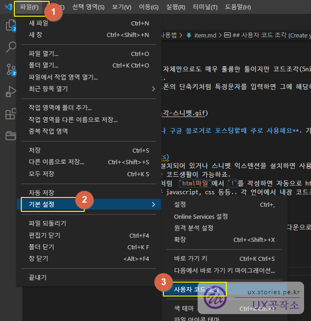Screen dimensions: 311x321
Task: Open the 보기(V) menu
Action: pyautogui.click(x=122, y=7)
